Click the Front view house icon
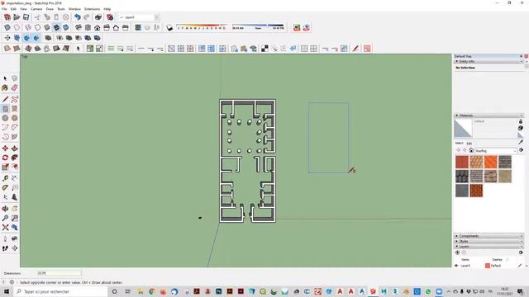This screenshot has height=297, width=529. coord(98,27)
